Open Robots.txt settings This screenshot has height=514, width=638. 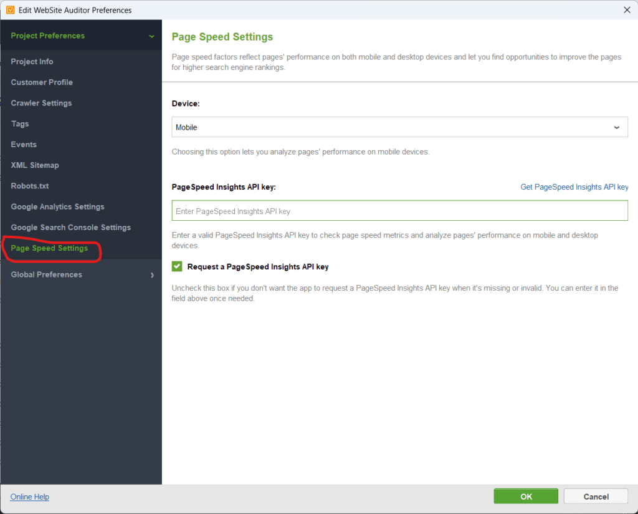point(29,185)
